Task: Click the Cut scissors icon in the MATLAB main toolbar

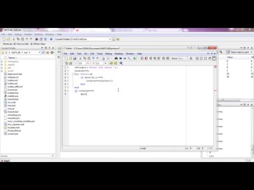Action: tap(14, 39)
